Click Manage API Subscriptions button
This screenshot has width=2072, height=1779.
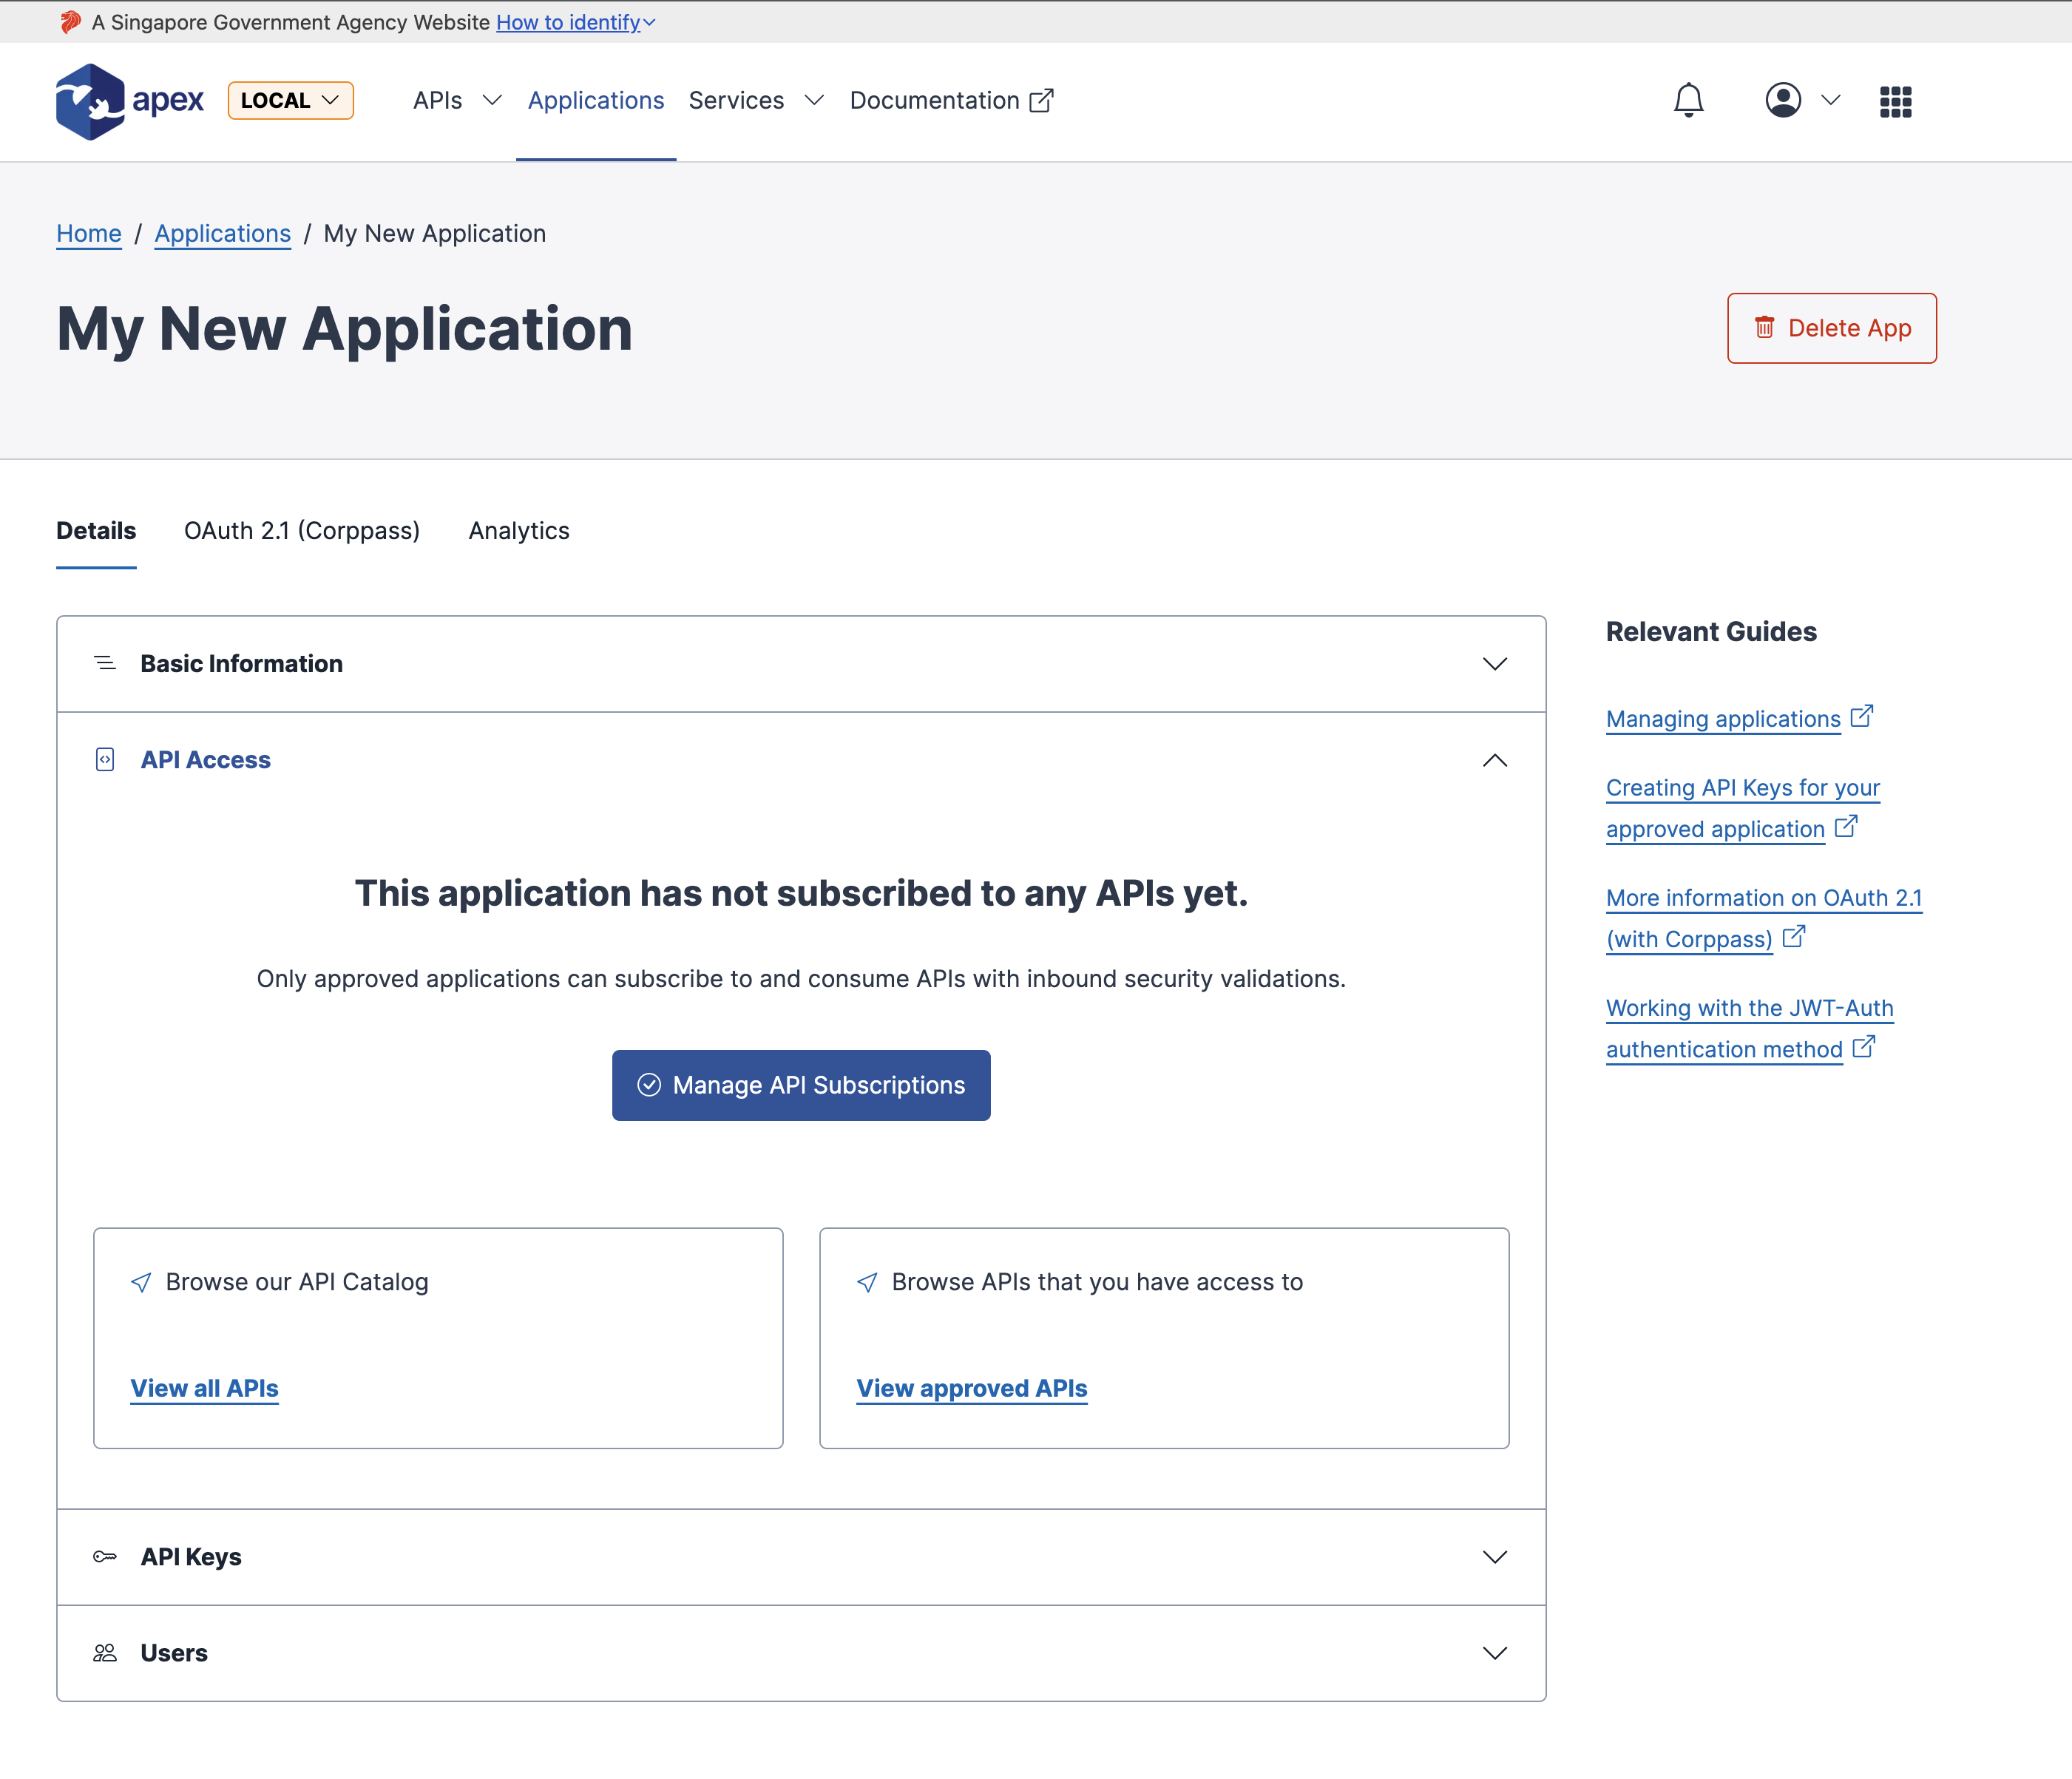(801, 1085)
